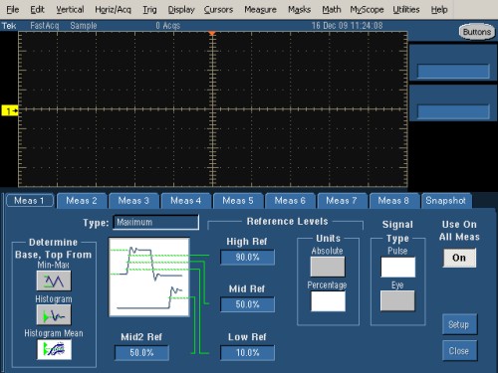Image resolution: width=498 pixels, height=373 pixels.
Task: Select Min-Max base/top determination icon
Action: coord(54,280)
